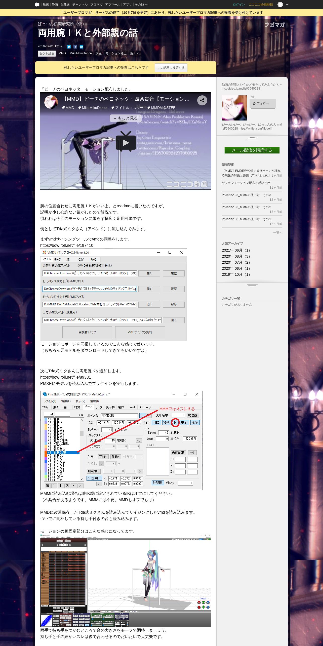Click the 一覧へ link
This screenshot has width=323, height=646.
[x=278, y=233]
